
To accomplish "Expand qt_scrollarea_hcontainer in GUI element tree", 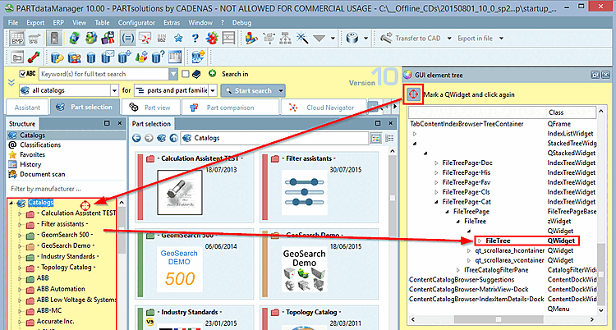I will 469,250.
